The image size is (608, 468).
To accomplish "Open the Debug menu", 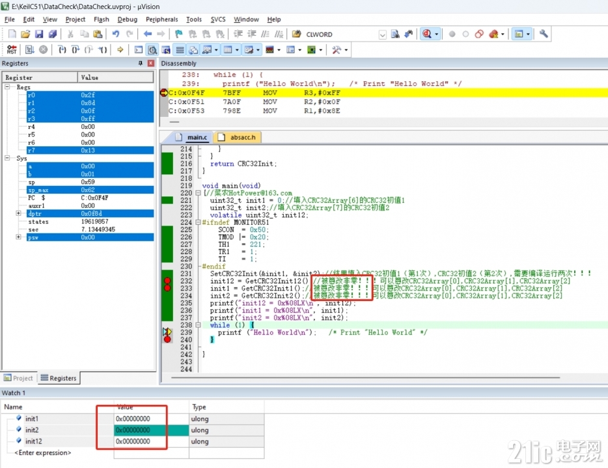I will (127, 19).
